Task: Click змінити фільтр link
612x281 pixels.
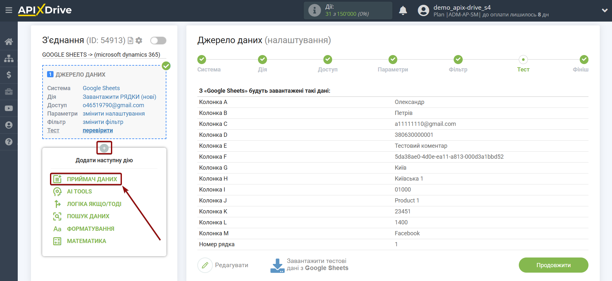Action: pos(103,122)
